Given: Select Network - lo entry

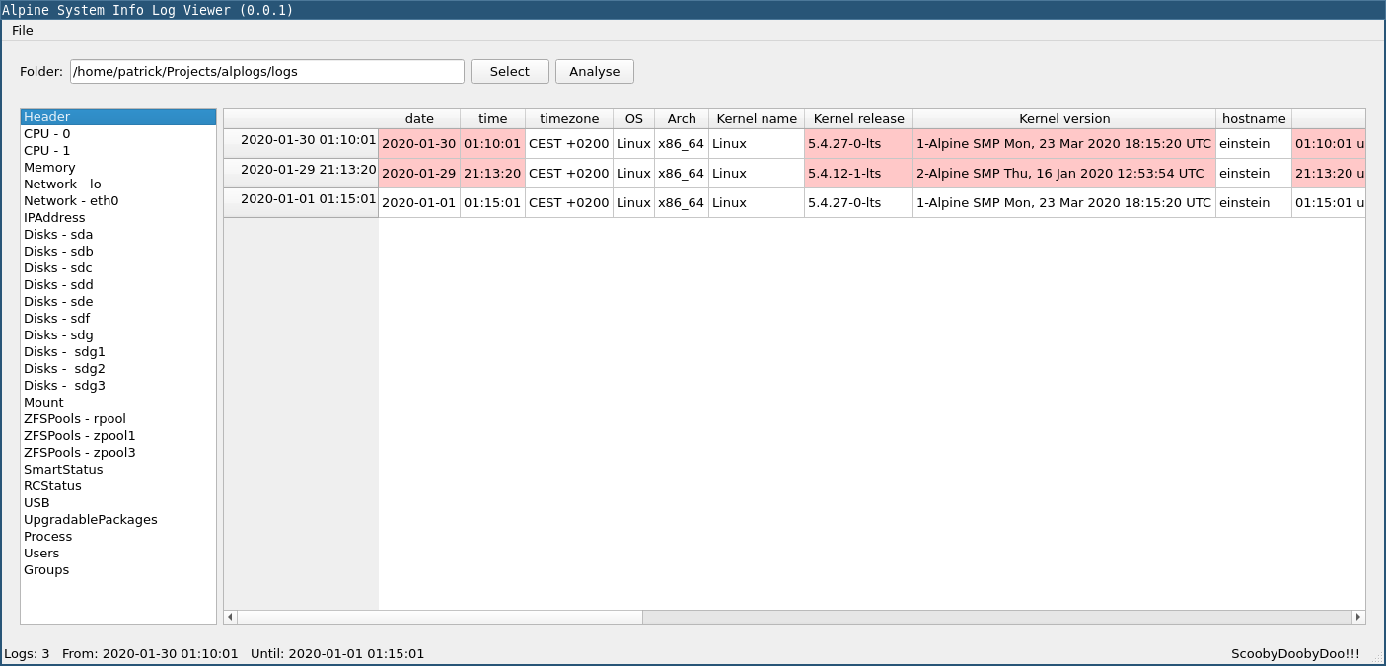Looking at the screenshot, I should click(x=118, y=185).
